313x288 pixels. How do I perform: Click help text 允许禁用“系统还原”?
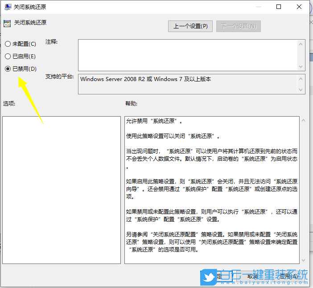154,121
